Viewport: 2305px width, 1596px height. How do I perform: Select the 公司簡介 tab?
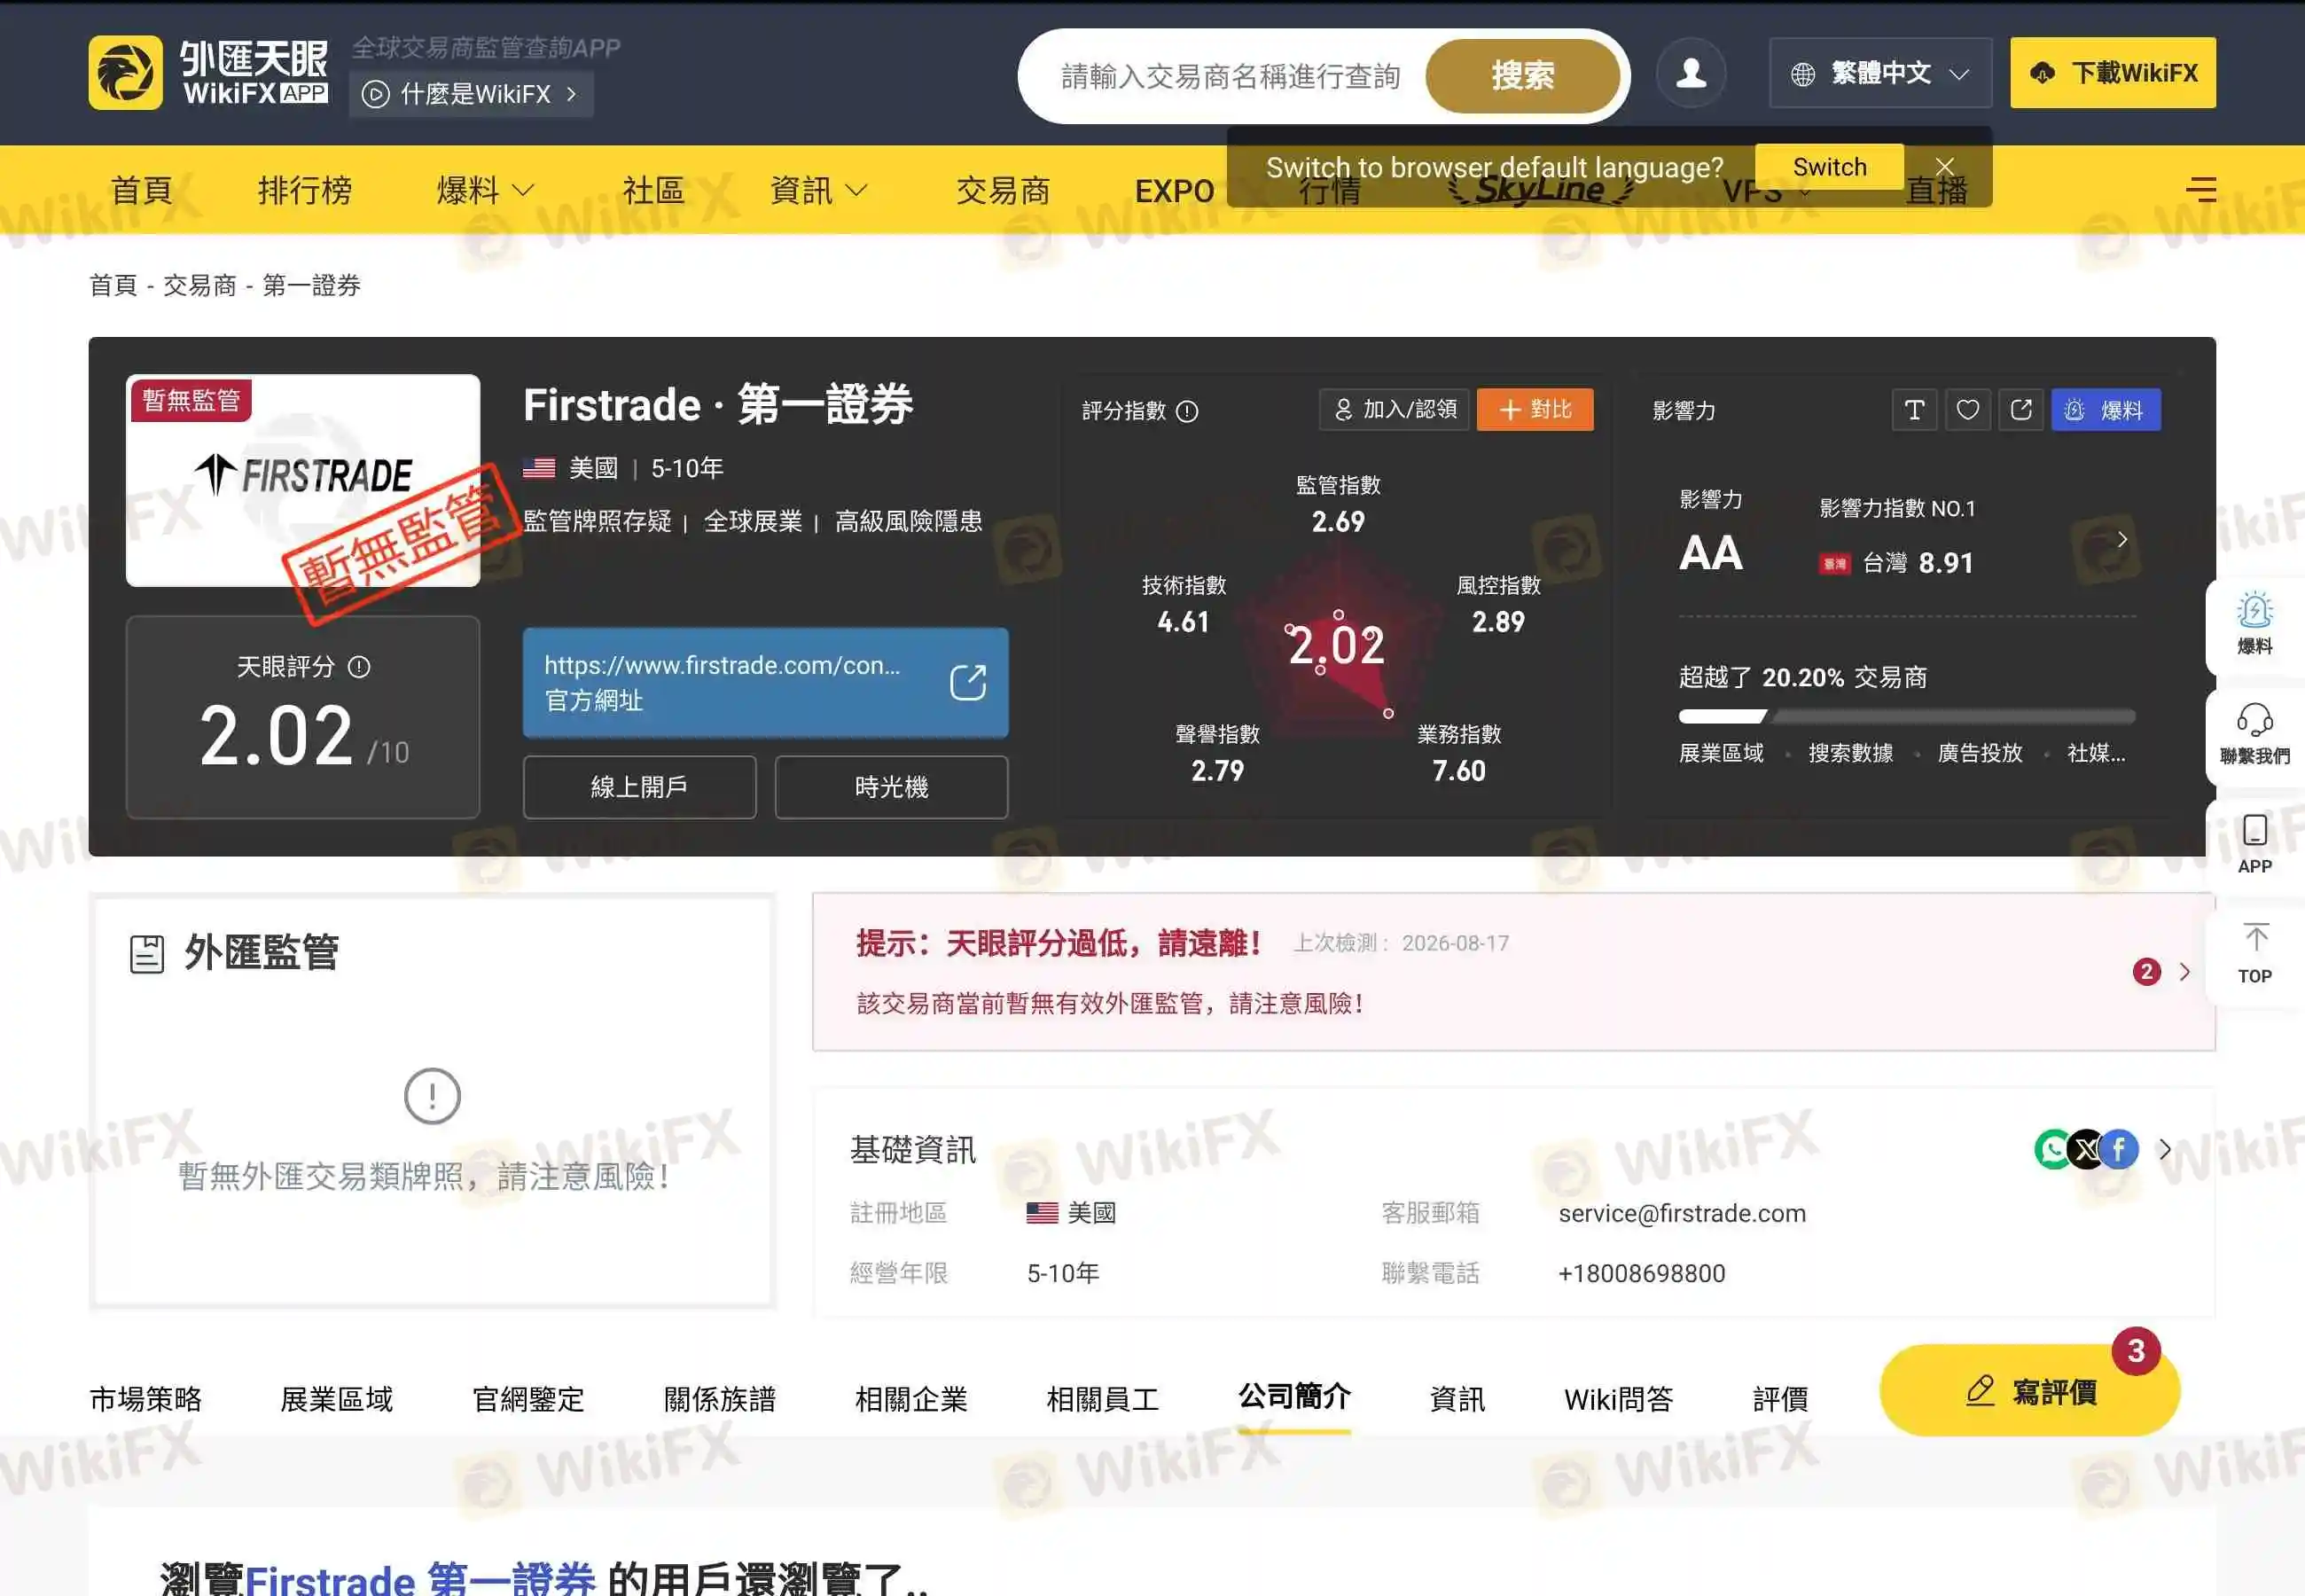click(1294, 1396)
